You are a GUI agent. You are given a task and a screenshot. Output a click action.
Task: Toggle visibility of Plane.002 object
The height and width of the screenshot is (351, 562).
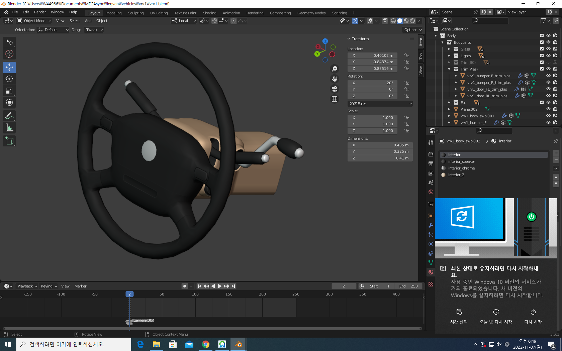tap(548, 109)
